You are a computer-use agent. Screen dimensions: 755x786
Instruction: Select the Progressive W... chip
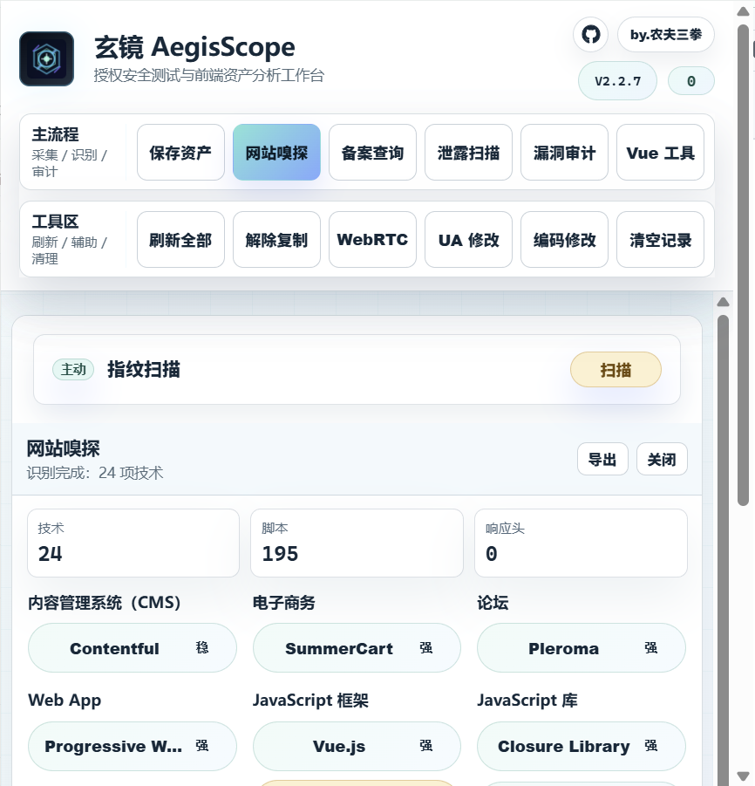(x=133, y=746)
